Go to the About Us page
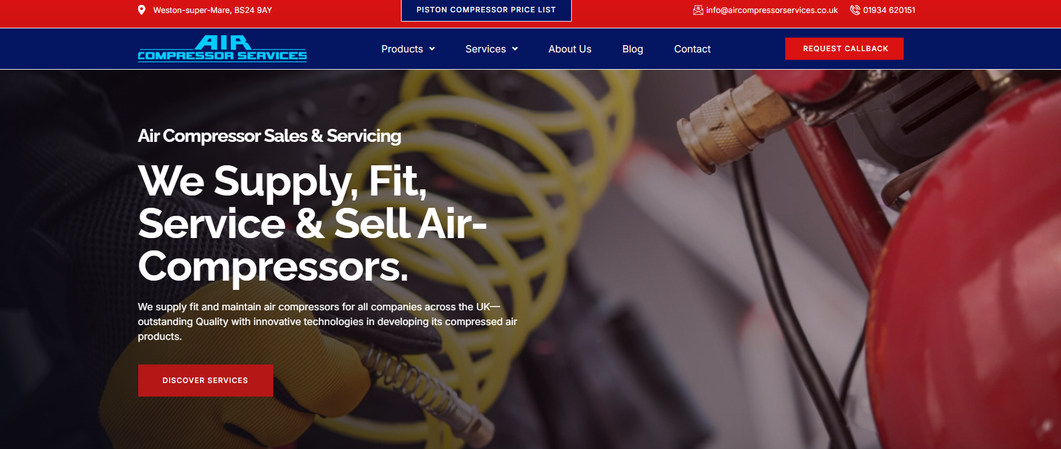This screenshot has height=449, width=1061. point(570,49)
